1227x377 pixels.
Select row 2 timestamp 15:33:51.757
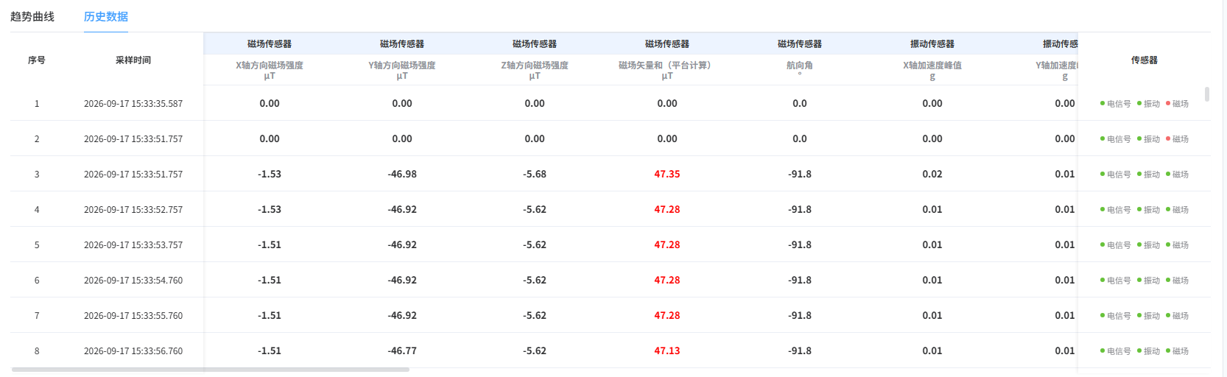pyautogui.click(x=133, y=139)
